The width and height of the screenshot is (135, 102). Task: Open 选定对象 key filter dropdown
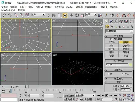85,96
